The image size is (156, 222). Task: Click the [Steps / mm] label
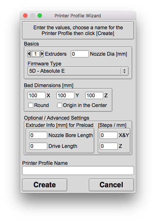[x=112, y=125]
